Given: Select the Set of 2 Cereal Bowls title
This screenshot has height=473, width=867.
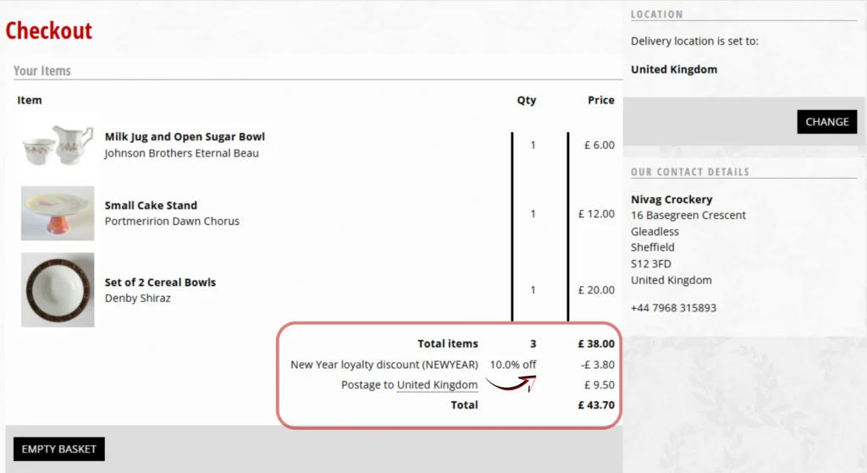Looking at the screenshot, I should click(x=160, y=282).
